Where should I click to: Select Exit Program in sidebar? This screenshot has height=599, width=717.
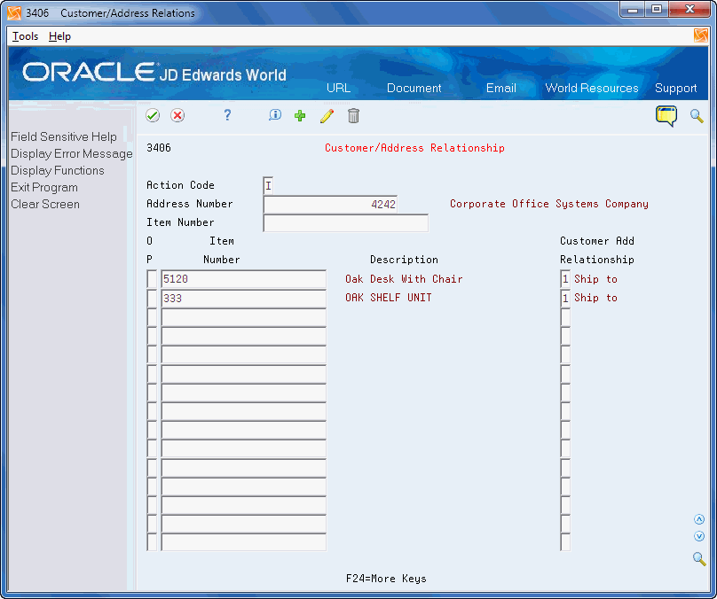coord(44,187)
